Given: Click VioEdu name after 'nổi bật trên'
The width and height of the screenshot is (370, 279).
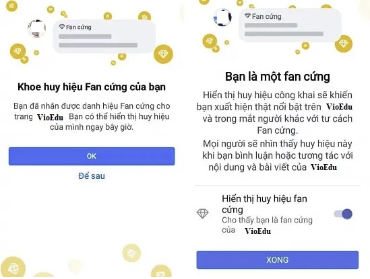Looking at the screenshot, I should tap(339, 107).
